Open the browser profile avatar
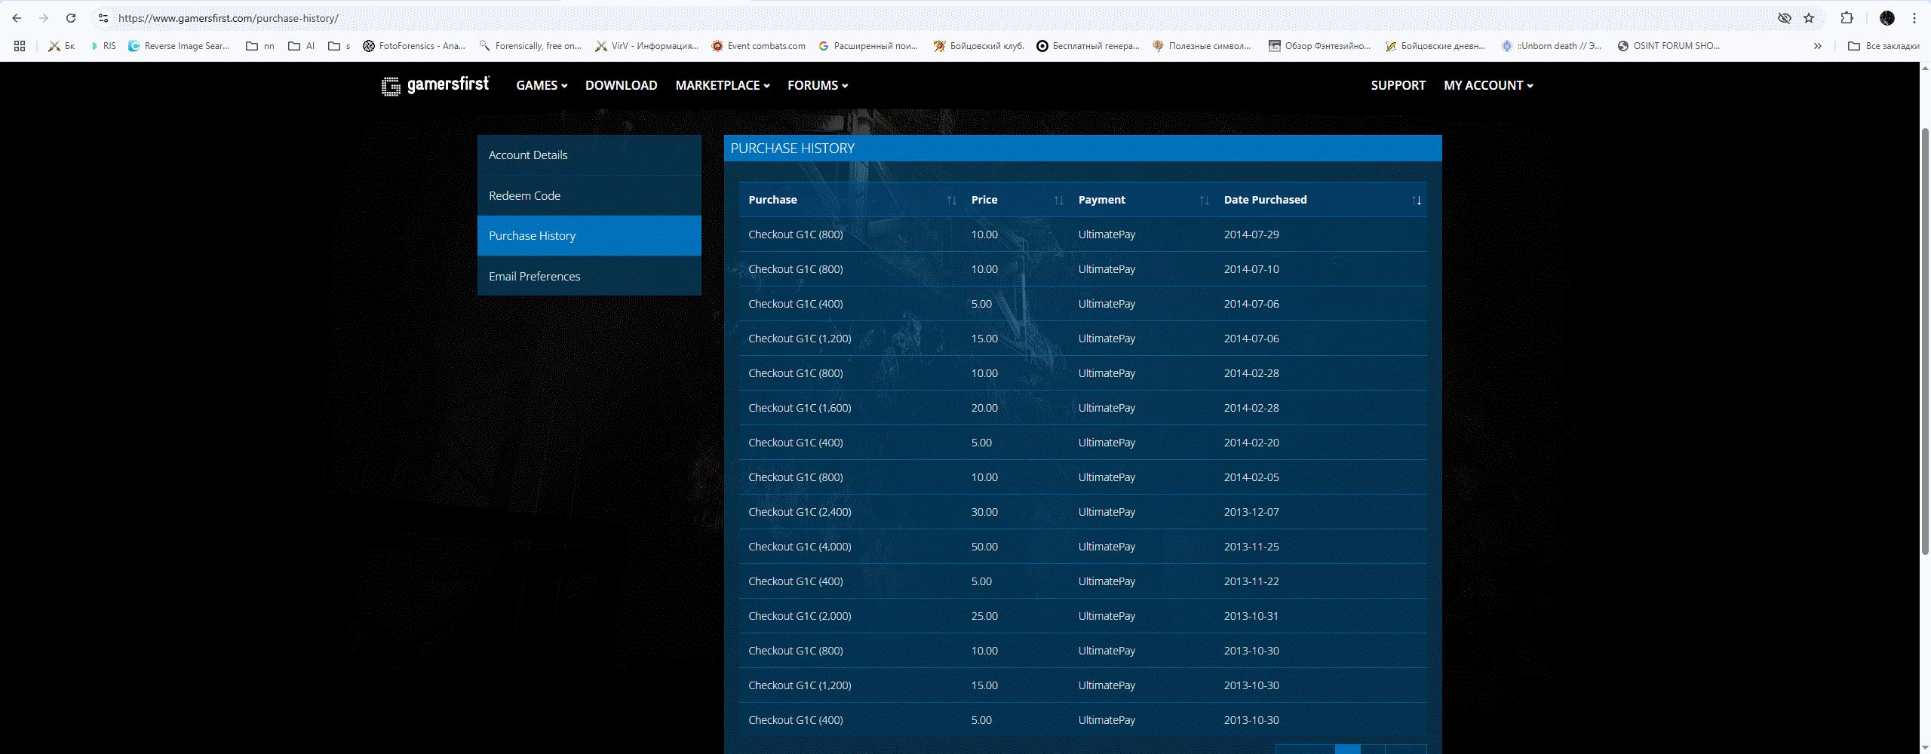This screenshot has width=1931, height=754. 1887,18
